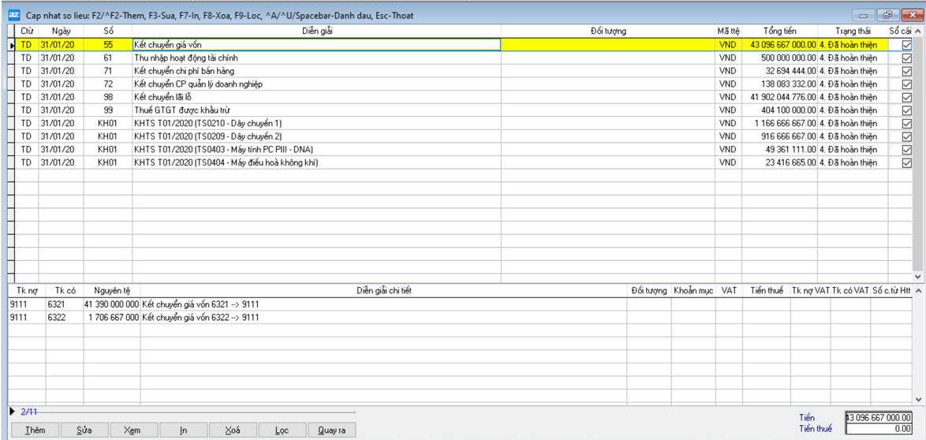Image resolution: width=926 pixels, height=440 pixels.
Task: Click the Tổng tiền column header
Action: coord(779,30)
